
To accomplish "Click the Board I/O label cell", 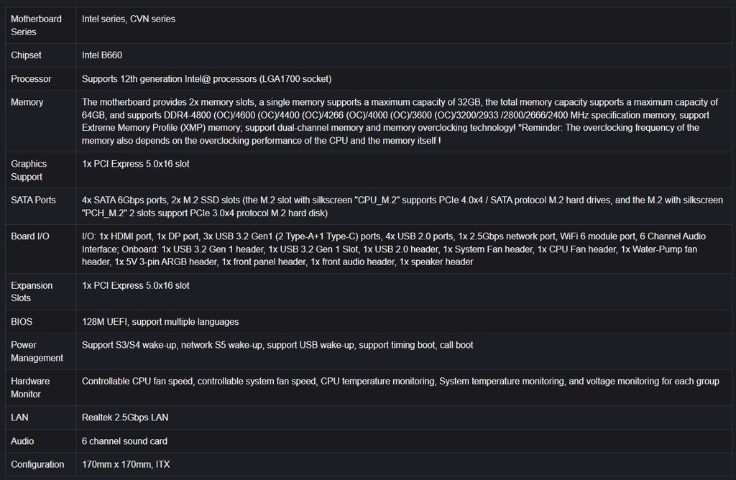I will [30, 236].
